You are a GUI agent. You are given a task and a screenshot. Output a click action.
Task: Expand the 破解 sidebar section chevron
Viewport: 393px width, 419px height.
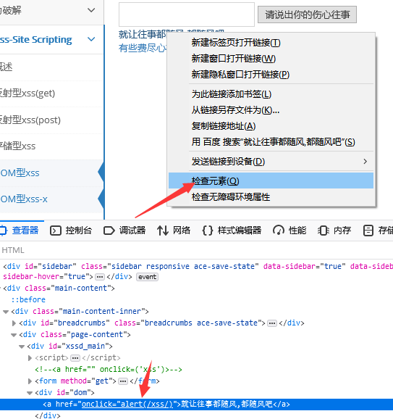[91, 10]
